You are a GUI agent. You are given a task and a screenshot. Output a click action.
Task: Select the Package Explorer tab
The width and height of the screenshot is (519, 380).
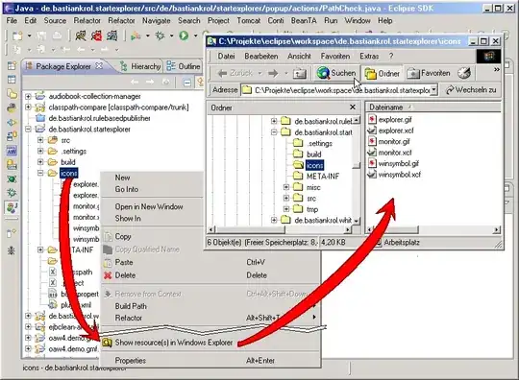tap(64, 66)
